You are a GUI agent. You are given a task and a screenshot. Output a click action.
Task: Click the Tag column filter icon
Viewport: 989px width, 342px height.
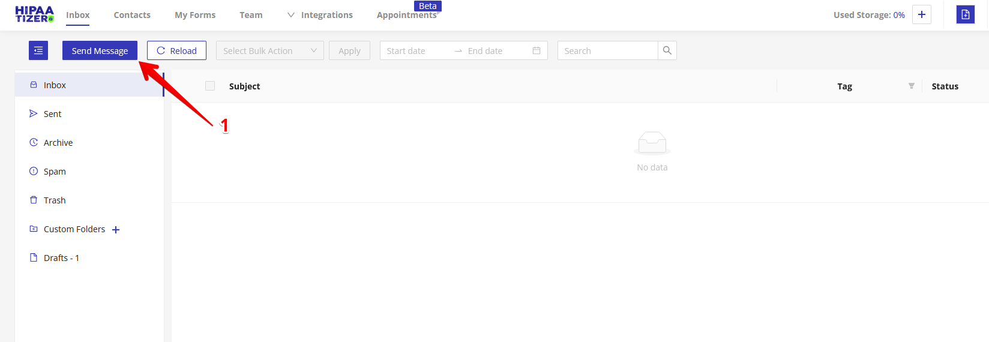[911, 86]
